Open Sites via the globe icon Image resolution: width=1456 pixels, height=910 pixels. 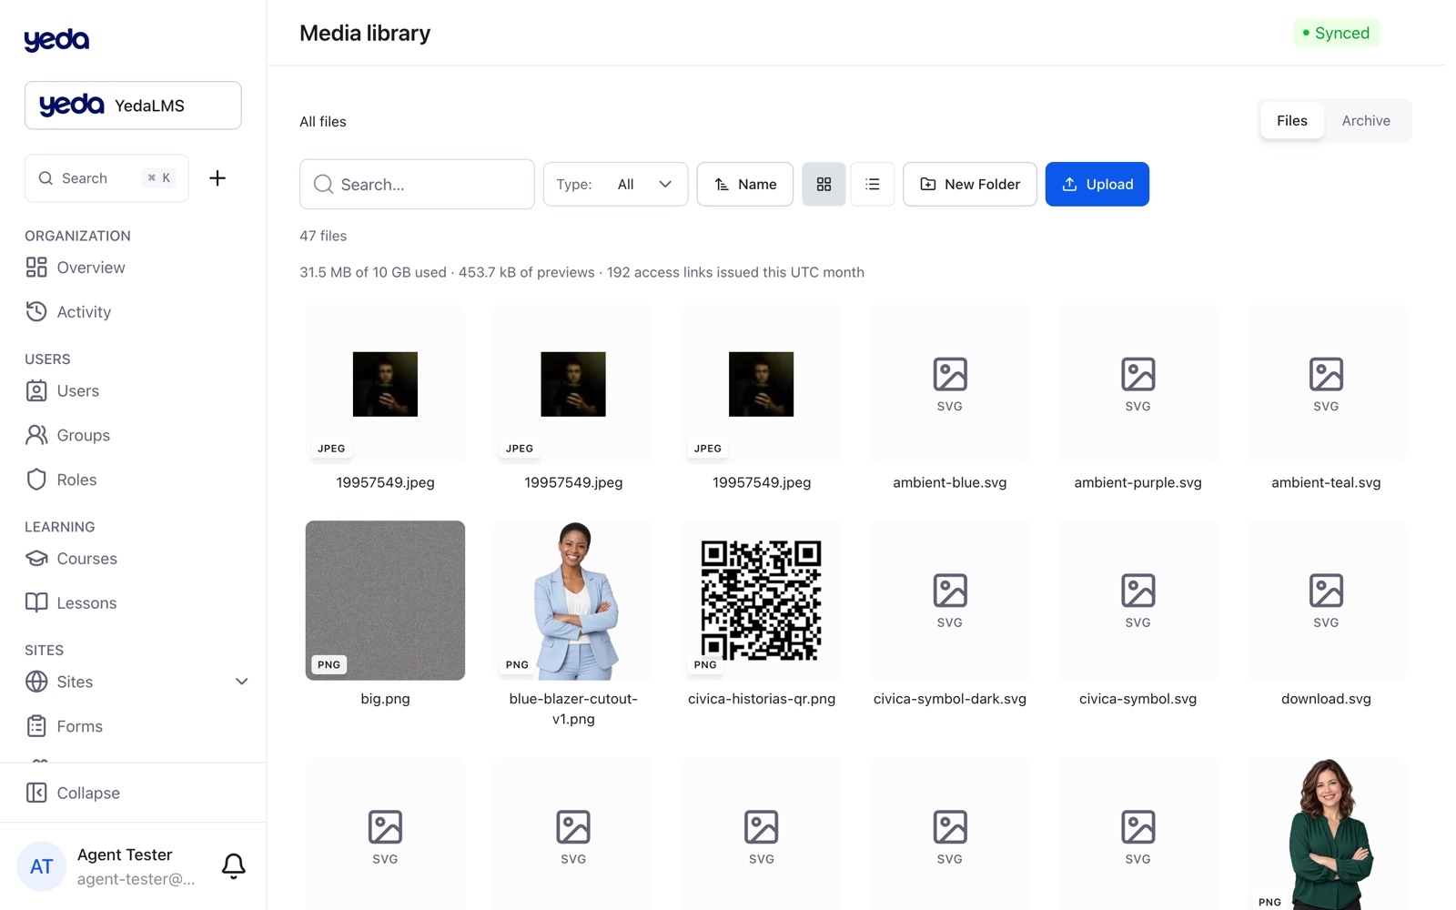(36, 682)
